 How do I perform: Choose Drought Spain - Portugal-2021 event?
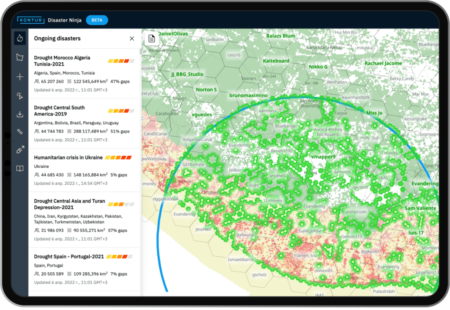[69, 256]
